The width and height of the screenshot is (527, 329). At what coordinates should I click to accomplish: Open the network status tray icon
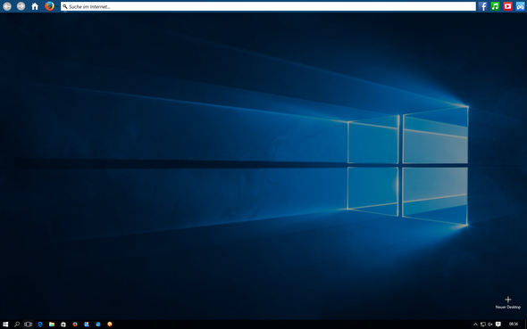[483, 325]
